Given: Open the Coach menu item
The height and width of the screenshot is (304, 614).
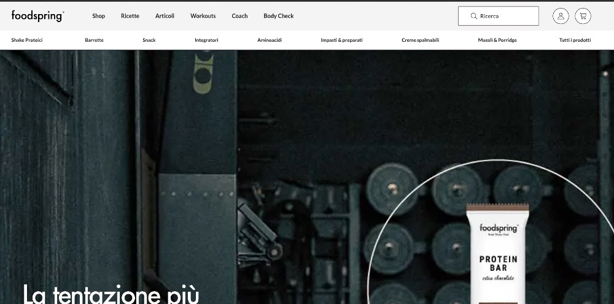Looking at the screenshot, I should click(239, 16).
